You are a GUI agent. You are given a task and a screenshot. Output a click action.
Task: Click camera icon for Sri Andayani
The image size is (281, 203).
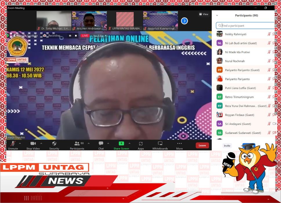click(274, 124)
